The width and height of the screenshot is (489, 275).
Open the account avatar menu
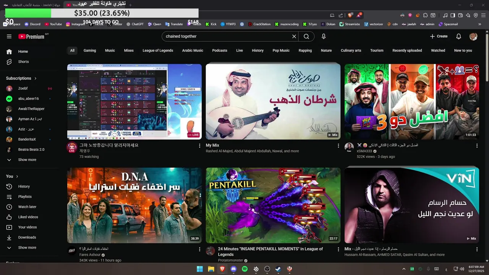[473, 36]
